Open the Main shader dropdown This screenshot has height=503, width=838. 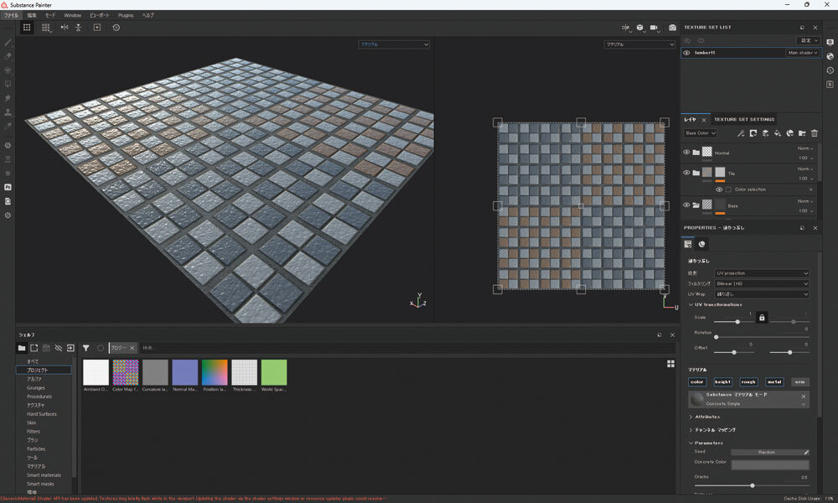tap(801, 53)
